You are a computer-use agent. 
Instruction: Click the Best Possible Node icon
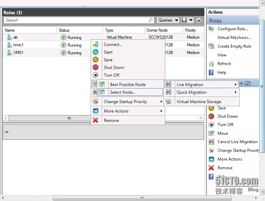pyautogui.click(x=102, y=84)
